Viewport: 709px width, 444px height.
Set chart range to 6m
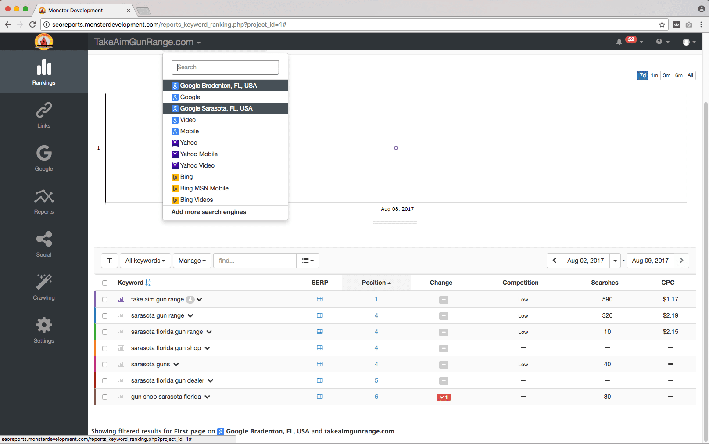679,75
